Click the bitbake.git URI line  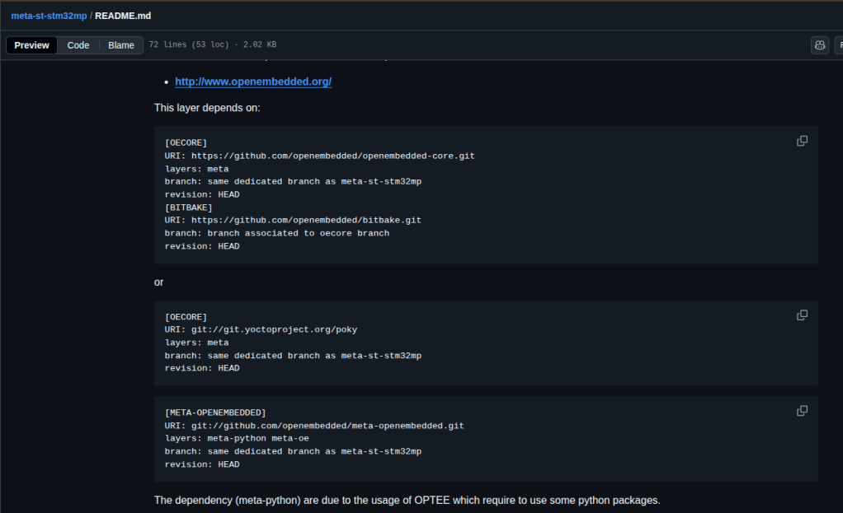(x=293, y=220)
